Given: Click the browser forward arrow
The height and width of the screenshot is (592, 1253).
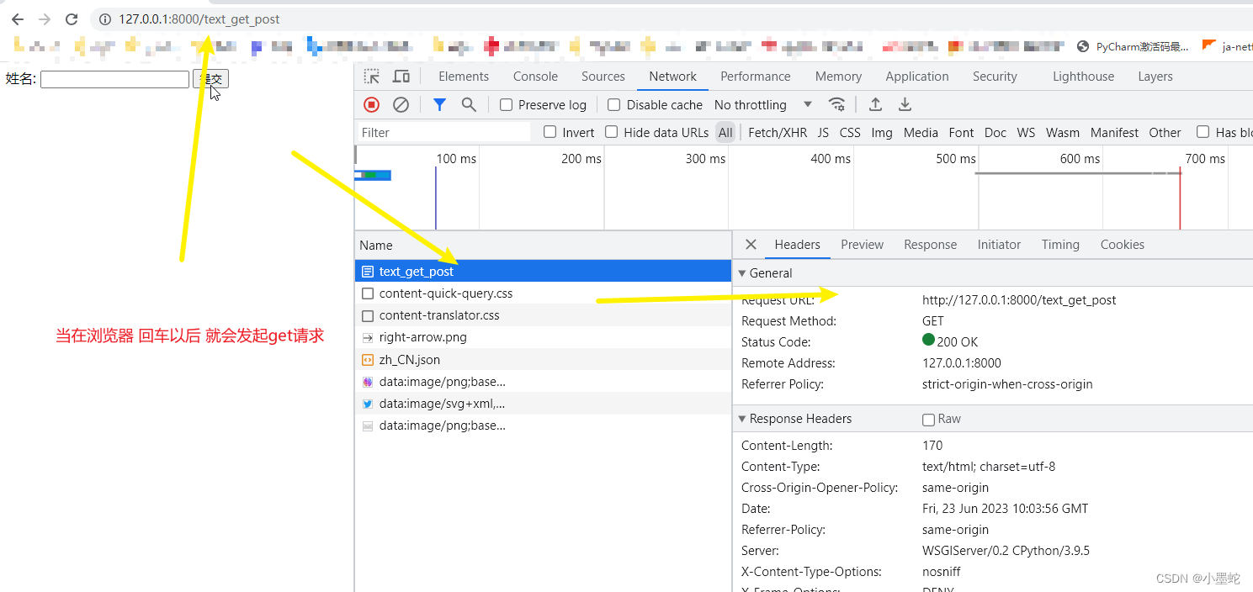Looking at the screenshot, I should tap(45, 18).
